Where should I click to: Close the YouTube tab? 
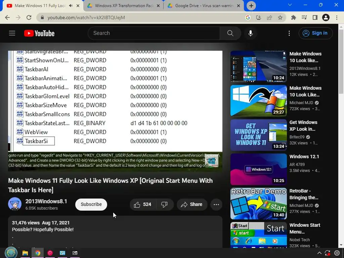point(78,6)
